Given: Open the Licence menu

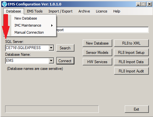Looking at the screenshot, I should 101,11.
